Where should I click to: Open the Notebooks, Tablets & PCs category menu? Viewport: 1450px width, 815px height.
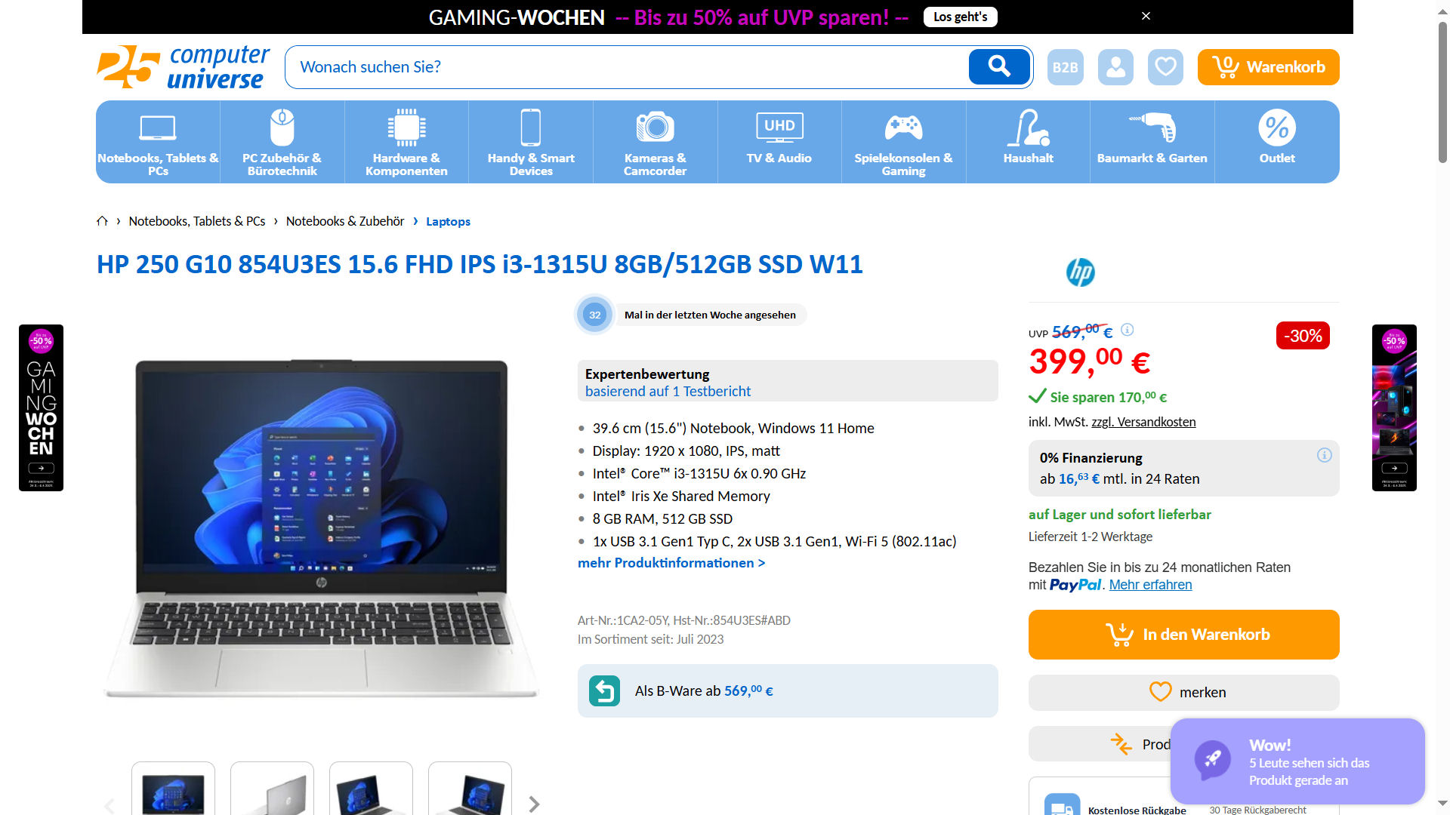click(x=158, y=142)
